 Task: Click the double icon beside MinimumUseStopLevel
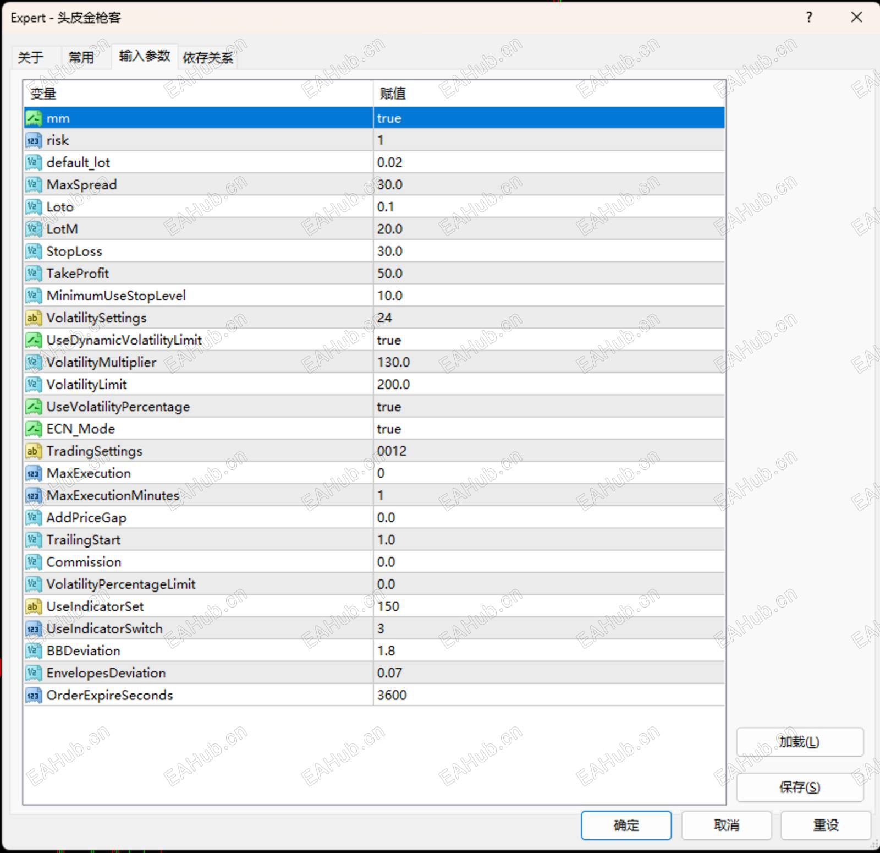(x=34, y=296)
